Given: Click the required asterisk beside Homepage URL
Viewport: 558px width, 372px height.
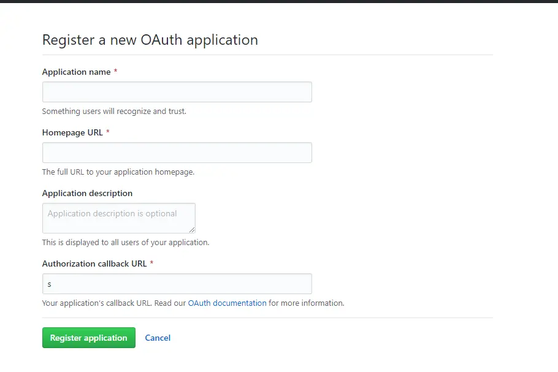Looking at the screenshot, I should [x=107, y=132].
